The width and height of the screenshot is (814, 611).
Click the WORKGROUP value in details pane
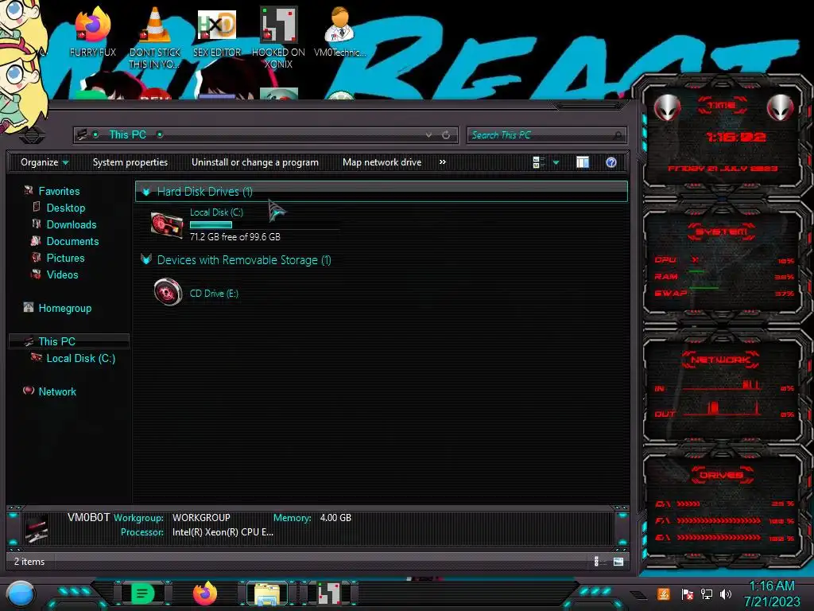coord(201,517)
